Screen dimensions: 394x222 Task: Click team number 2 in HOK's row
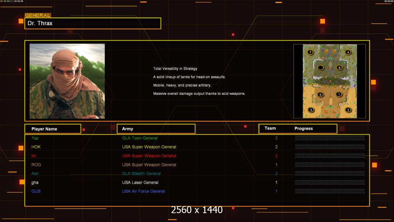pos(276,147)
